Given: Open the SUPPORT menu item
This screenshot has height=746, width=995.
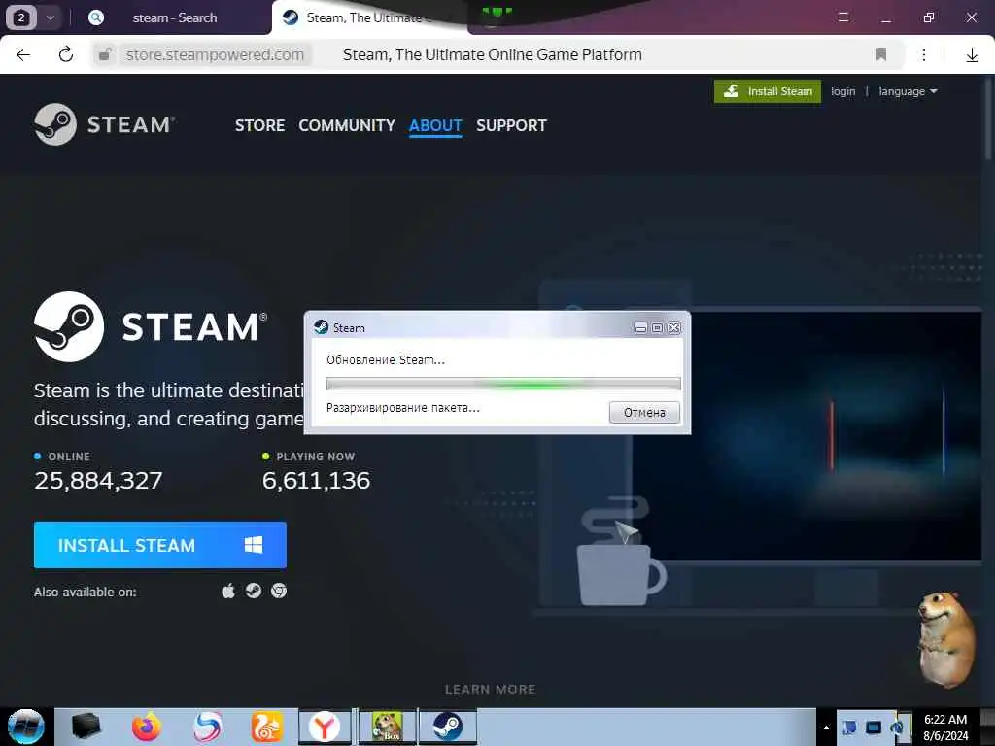Looking at the screenshot, I should (511, 125).
